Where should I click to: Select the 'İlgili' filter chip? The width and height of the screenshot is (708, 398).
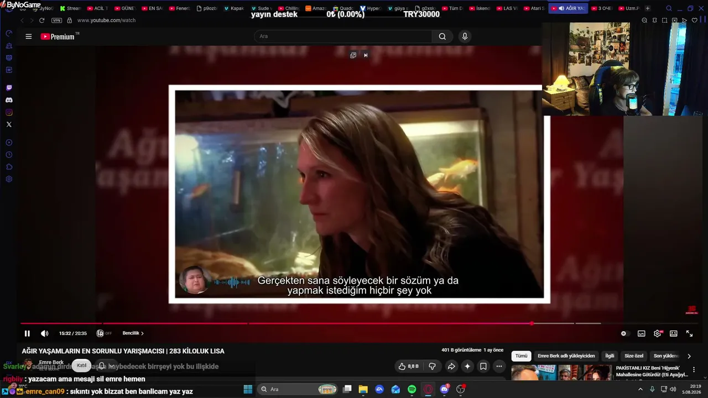(610, 356)
